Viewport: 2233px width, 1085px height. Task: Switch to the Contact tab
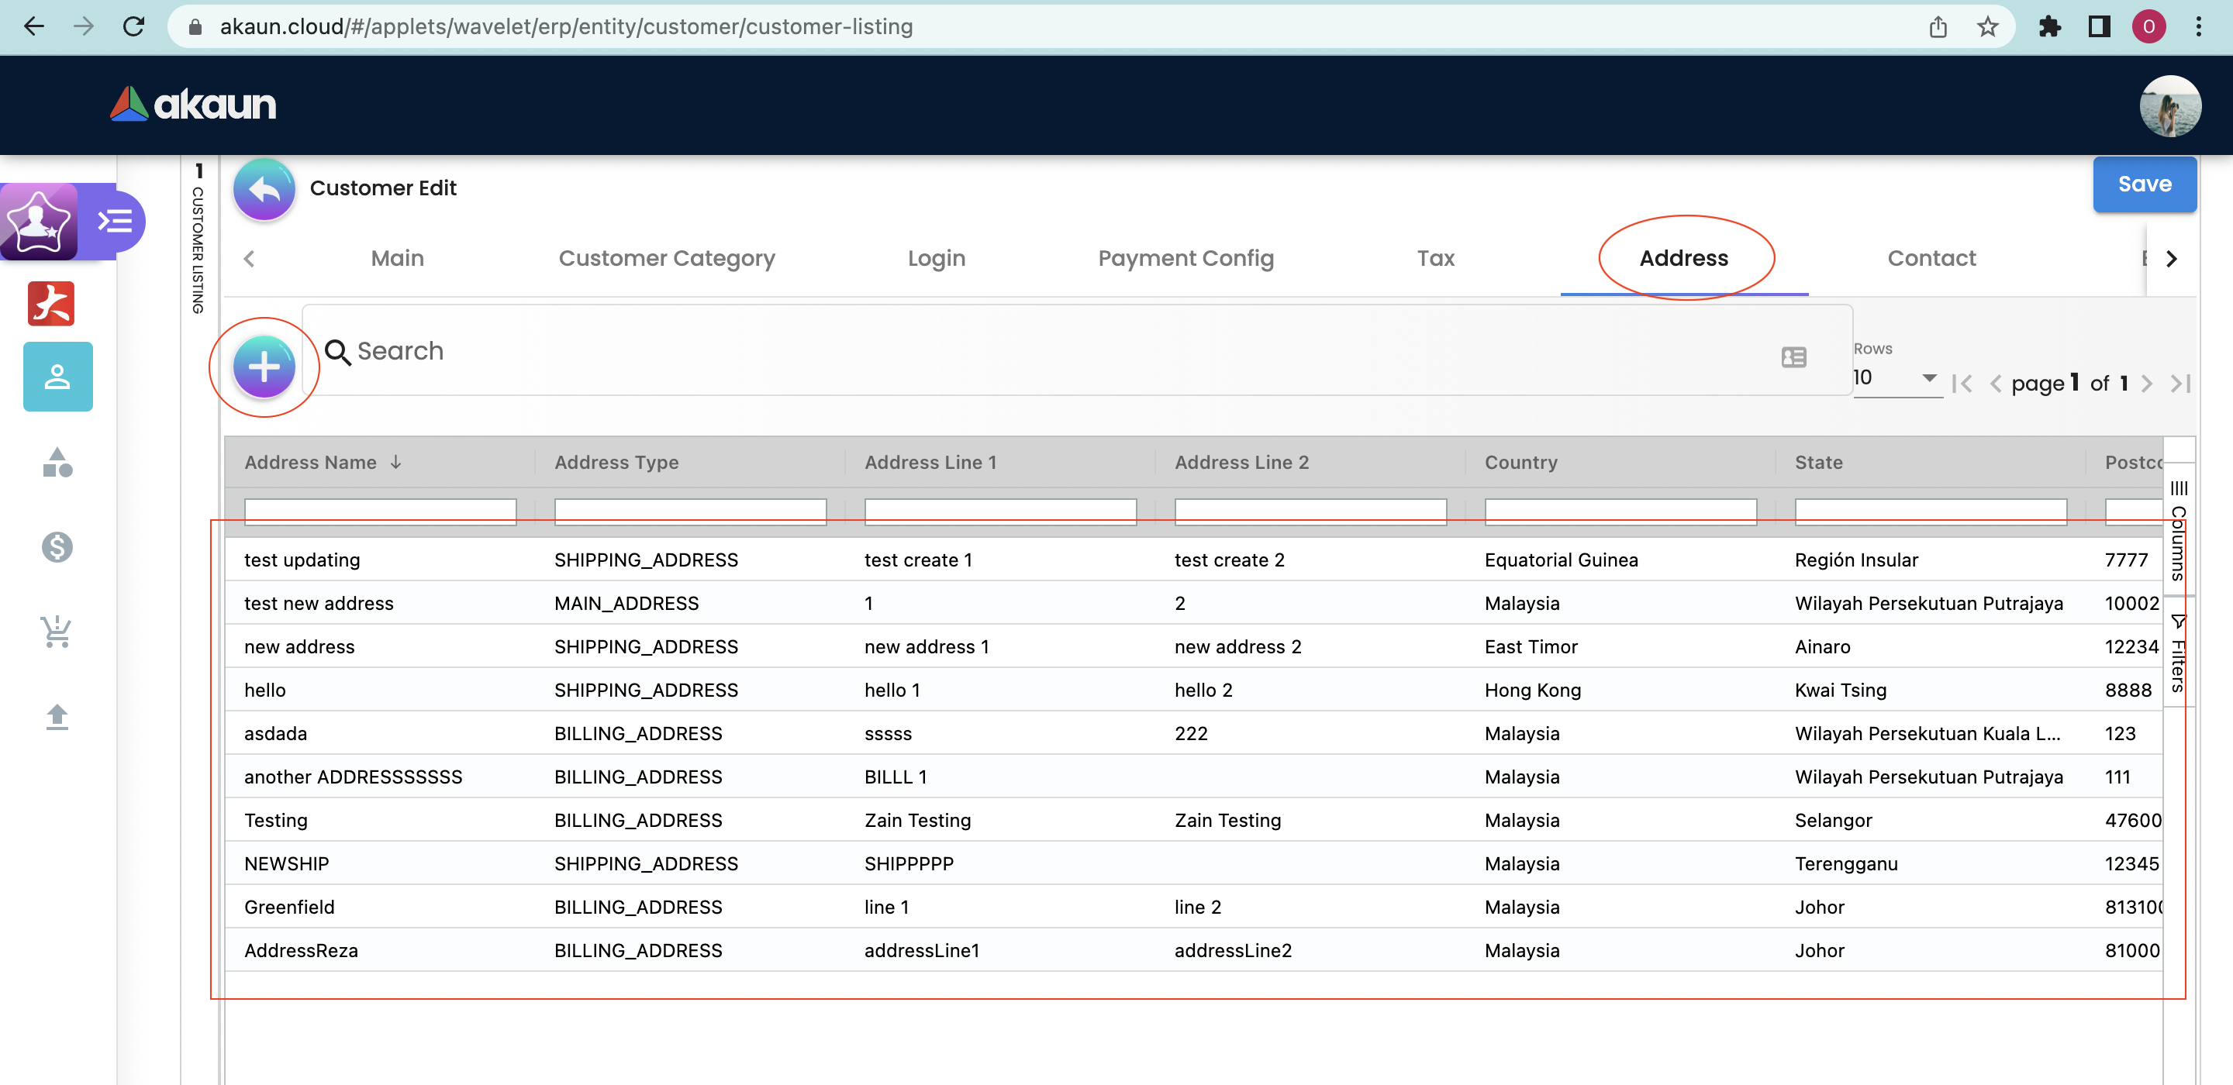pyautogui.click(x=1931, y=258)
